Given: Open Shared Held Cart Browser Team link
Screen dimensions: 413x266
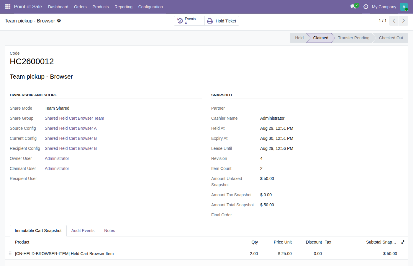Looking at the screenshot, I should click(74, 118).
